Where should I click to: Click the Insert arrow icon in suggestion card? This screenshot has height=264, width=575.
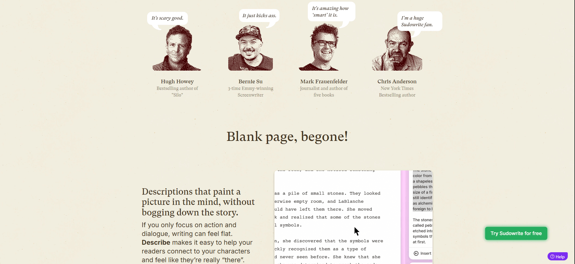[416, 253]
